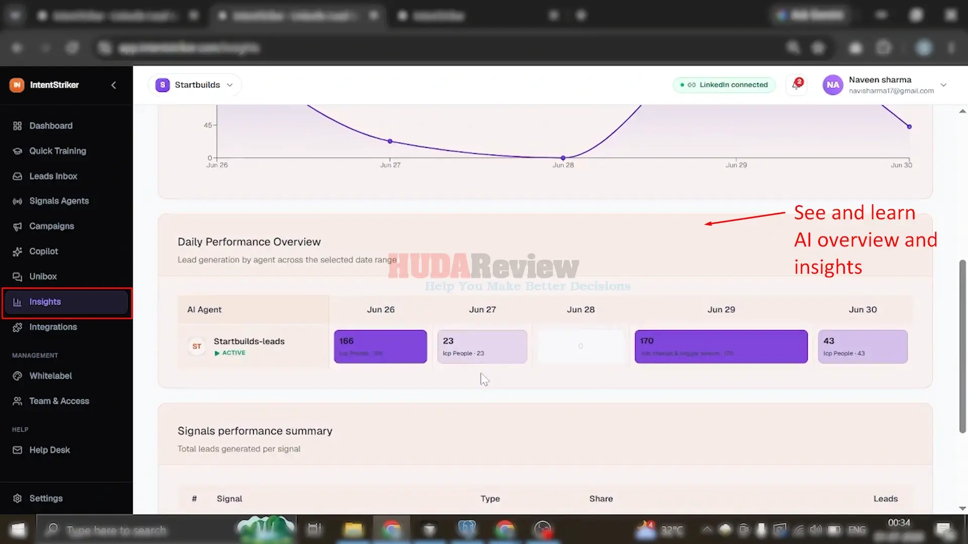Click the Integrations puzzle icon

(x=17, y=327)
